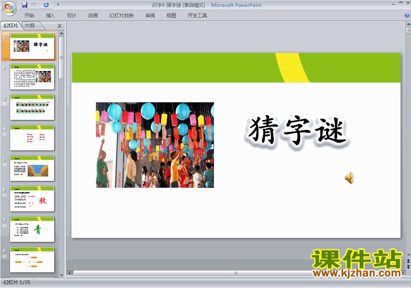Open the 幻灯片放映 ribbon tab
The width and height of the screenshot is (411, 288).
121,16
